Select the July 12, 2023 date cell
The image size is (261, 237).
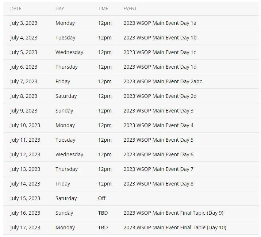25,154
